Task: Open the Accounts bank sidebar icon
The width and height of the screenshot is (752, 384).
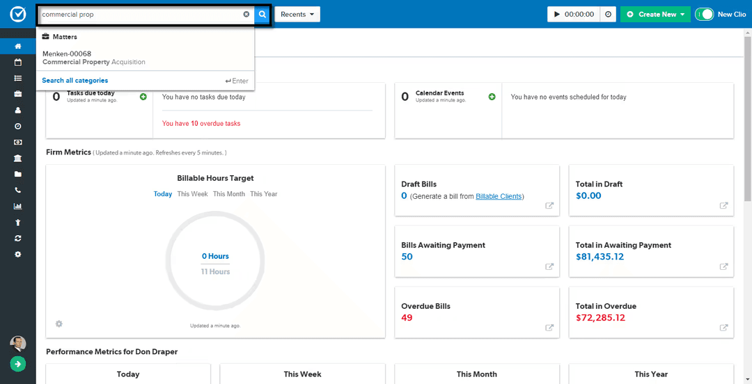Action: click(x=17, y=158)
